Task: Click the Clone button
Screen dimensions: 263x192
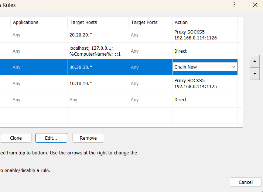Action: click(16, 138)
